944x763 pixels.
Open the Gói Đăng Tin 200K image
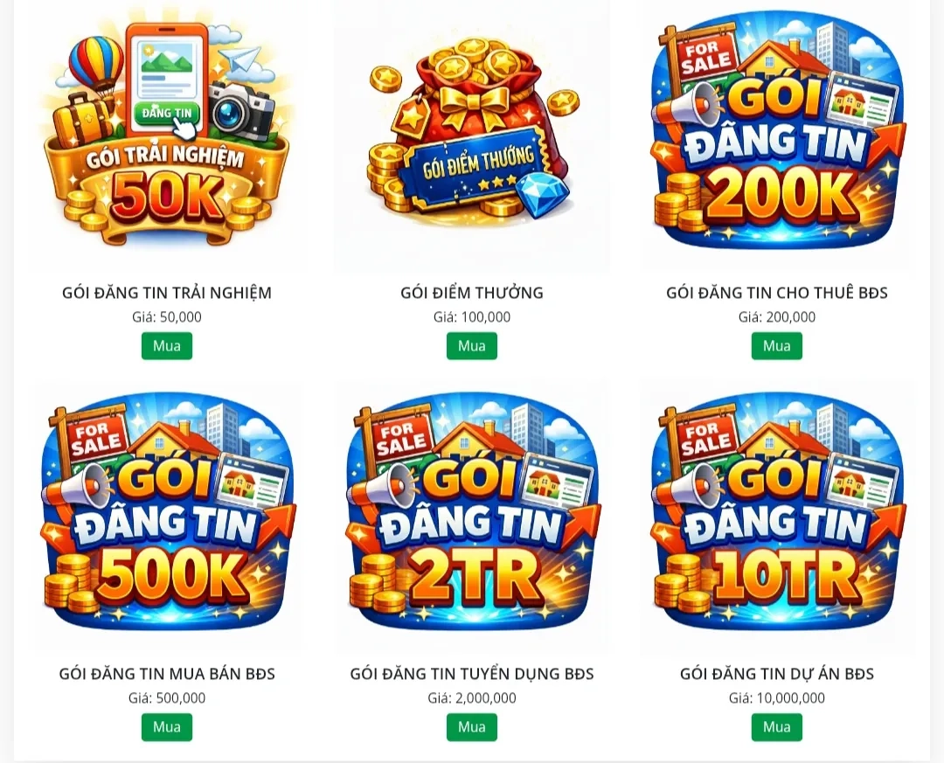(777, 135)
